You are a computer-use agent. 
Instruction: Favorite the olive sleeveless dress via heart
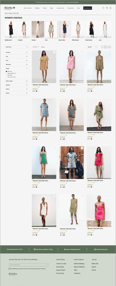[x=82, y=196]
